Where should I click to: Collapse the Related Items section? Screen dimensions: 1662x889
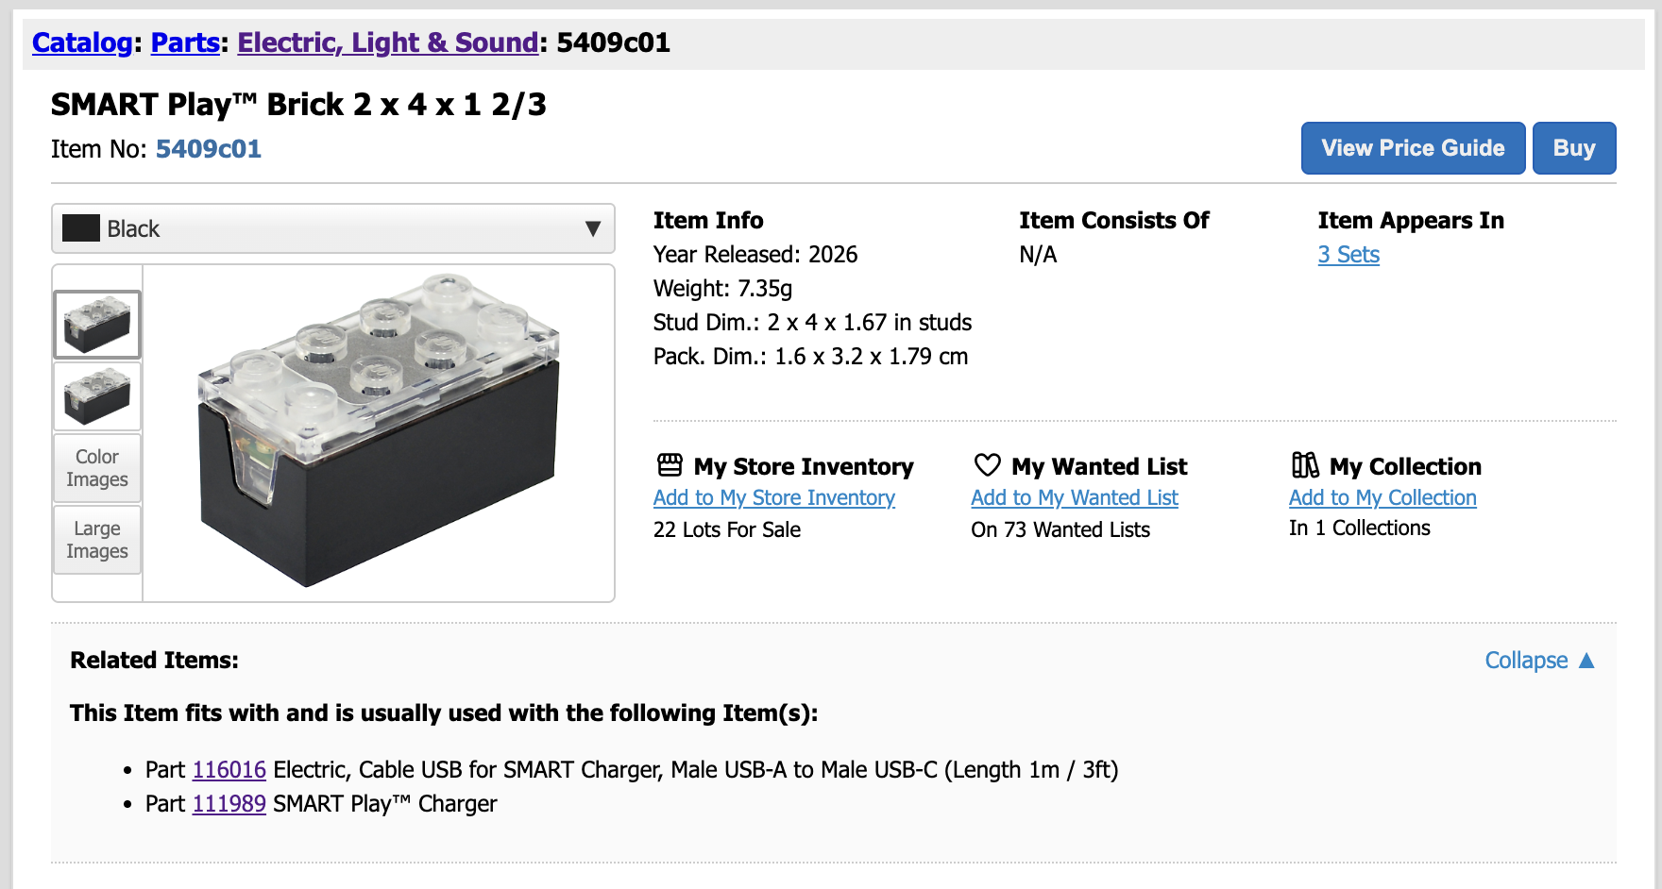tap(1539, 661)
